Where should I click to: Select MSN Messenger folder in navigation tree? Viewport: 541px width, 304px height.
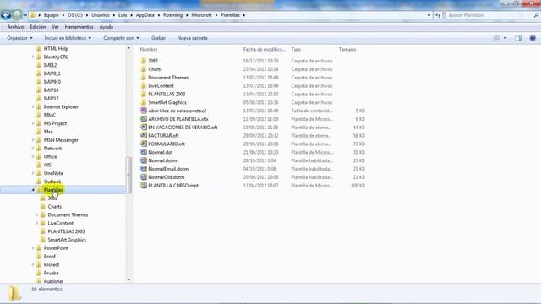coord(61,140)
